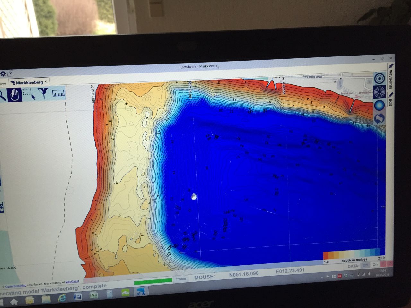Choose the rectangle selection tool

point(29,94)
